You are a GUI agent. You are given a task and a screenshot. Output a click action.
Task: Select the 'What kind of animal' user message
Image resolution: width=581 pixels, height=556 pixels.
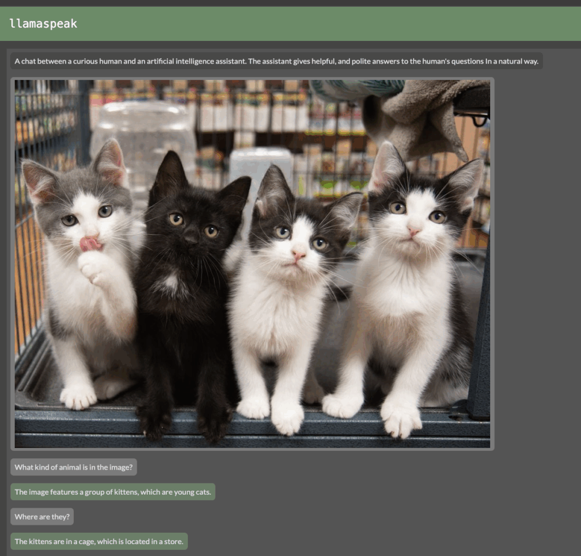click(74, 467)
